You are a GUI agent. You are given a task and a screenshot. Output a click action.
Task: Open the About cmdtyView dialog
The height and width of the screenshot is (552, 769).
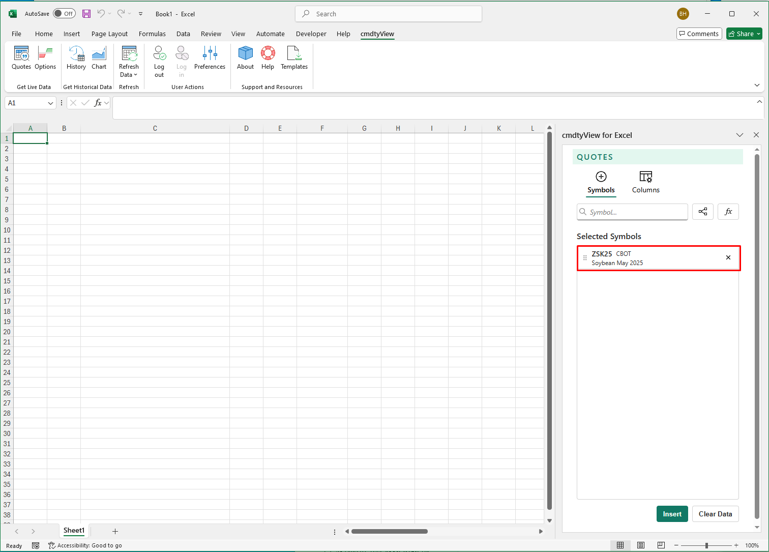tap(245, 58)
